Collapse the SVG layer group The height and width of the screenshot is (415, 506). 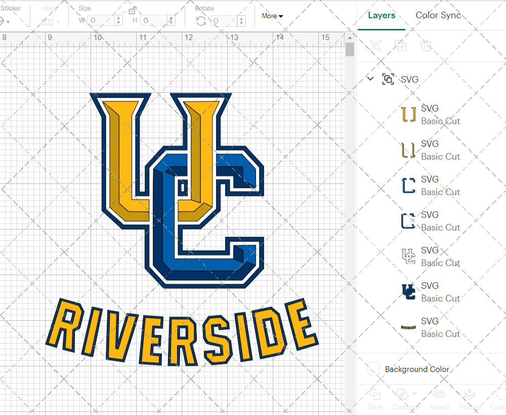tap(370, 79)
